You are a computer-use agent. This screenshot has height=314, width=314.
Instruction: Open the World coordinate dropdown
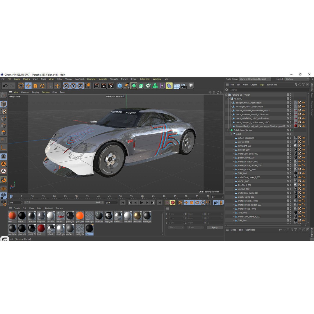pos(176,227)
